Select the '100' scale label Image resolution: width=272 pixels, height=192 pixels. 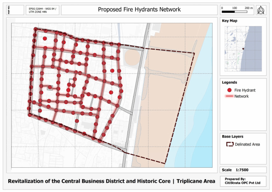(x=234, y=8)
